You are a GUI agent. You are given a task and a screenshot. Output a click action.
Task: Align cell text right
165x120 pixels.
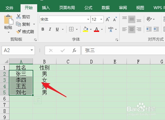coord(139,29)
